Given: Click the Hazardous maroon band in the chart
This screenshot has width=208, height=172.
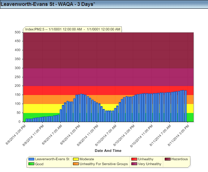Looking at the screenshot, I should (x=108, y=50).
